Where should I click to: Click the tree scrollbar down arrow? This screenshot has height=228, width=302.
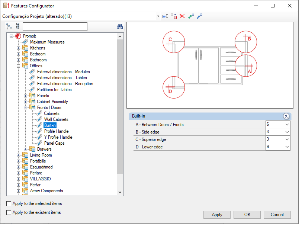pos(120,192)
